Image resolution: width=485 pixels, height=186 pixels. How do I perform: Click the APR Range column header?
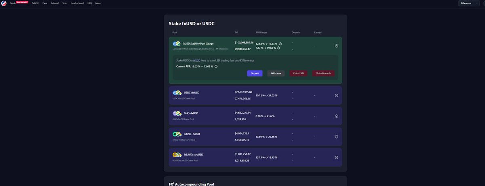coord(261,32)
